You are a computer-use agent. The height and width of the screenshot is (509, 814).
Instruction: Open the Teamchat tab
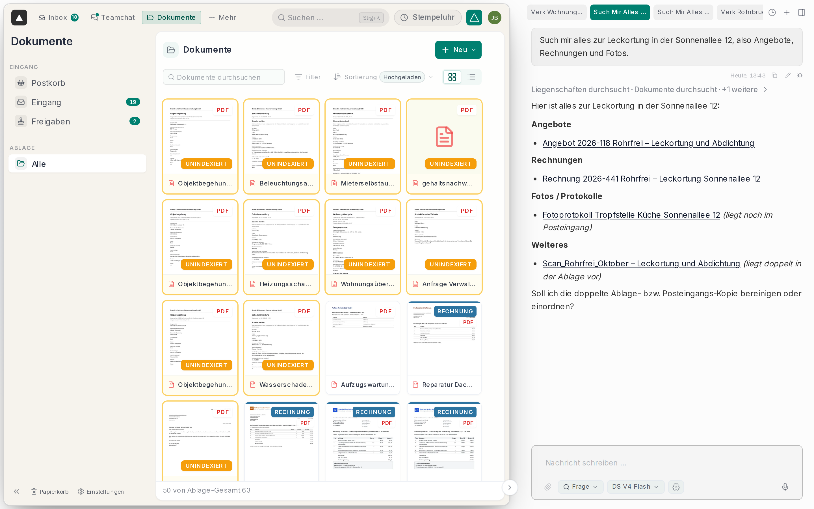113,18
